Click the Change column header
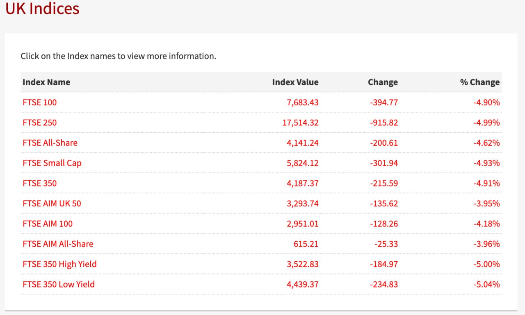 click(383, 82)
